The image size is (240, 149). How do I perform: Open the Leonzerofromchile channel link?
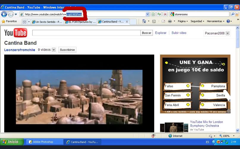pyautogui.click(x=20, y=50)
